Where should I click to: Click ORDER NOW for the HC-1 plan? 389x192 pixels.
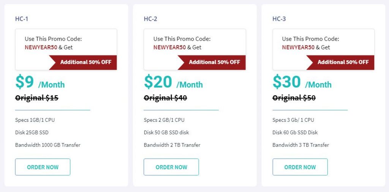[43, 167]
